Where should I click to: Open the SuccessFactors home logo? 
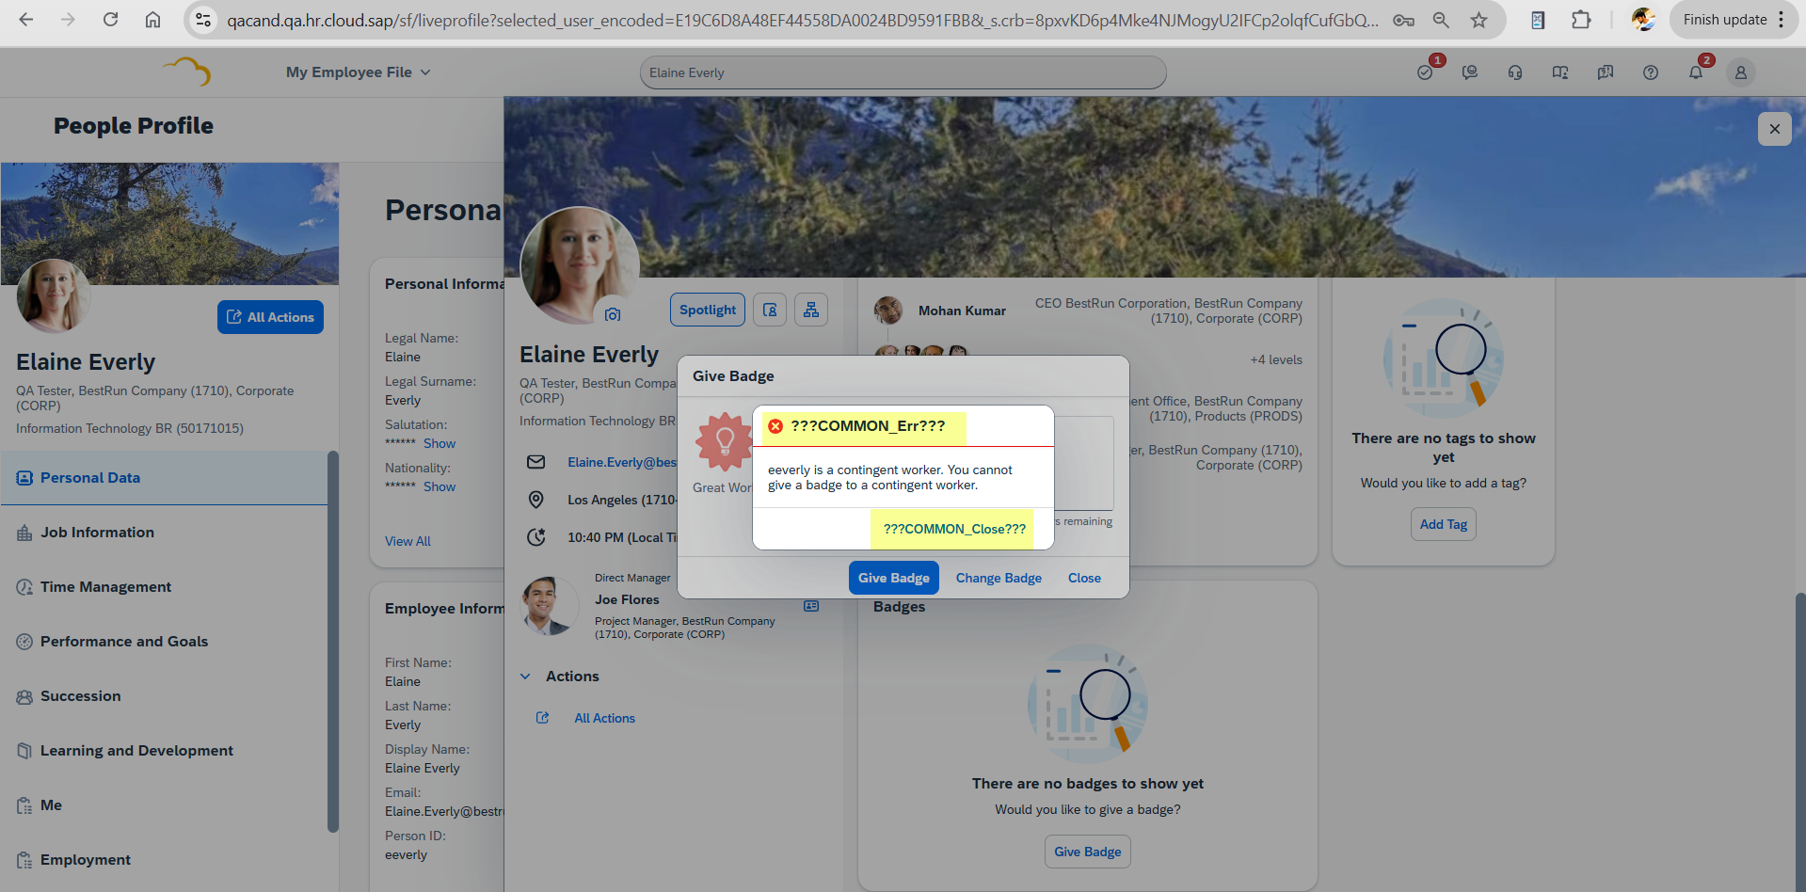(186, 72)
